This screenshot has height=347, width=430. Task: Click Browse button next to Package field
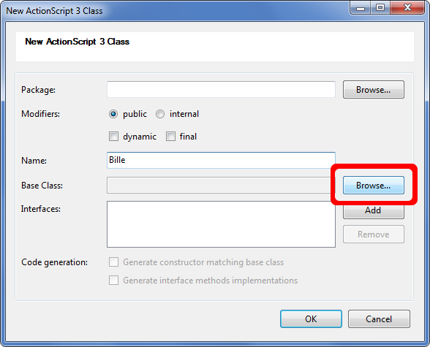click(373, 90)
